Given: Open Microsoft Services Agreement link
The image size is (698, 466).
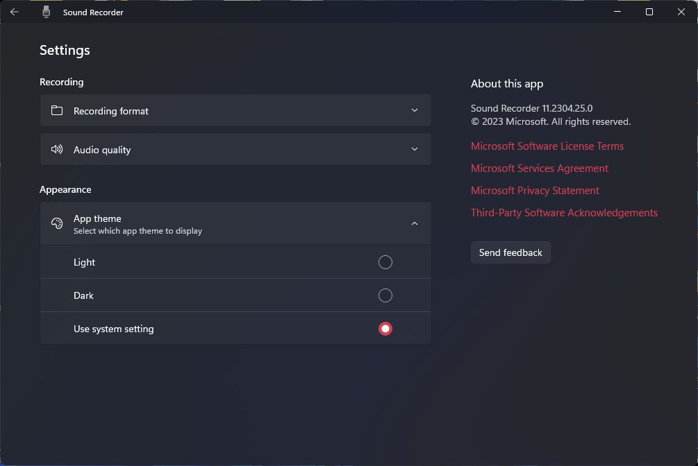Looking at the screenshot, I should coord(539,168).
